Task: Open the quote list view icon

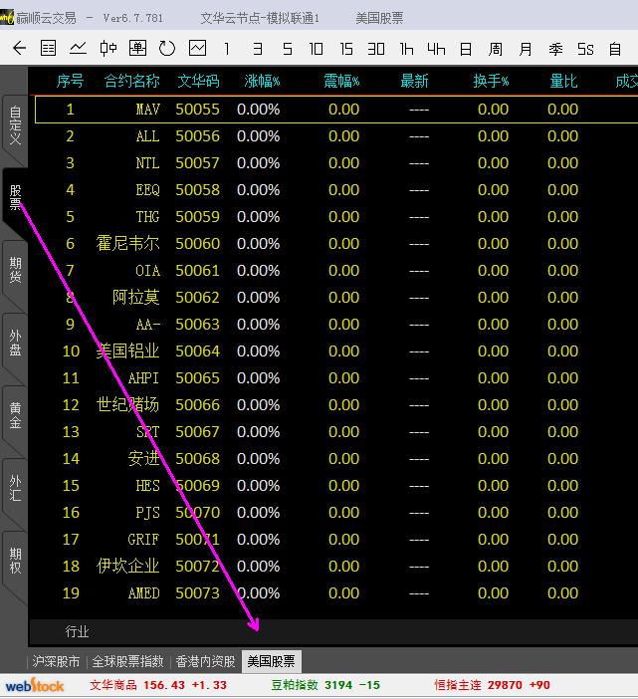Action: [x=48, y=48]
